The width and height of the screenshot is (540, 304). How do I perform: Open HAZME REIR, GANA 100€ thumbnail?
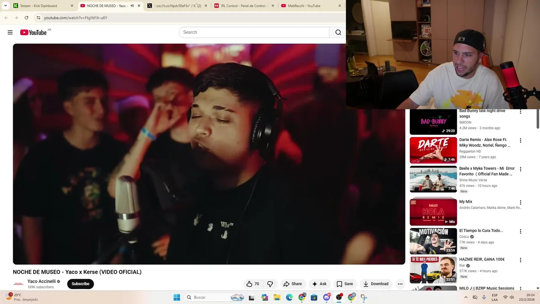(433, 270)
